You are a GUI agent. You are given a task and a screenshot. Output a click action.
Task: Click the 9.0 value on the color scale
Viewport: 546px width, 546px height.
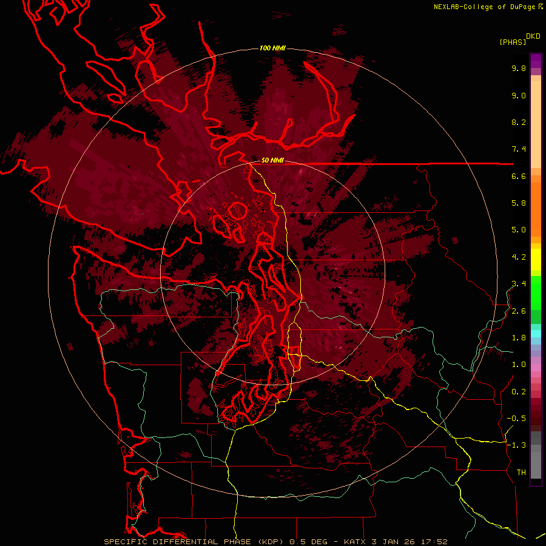[519, 95]
